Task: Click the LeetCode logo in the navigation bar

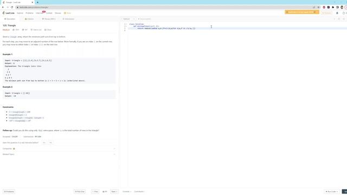Action: (9, 13)
